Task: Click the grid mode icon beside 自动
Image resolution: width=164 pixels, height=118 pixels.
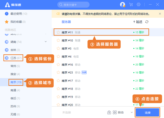Action: click(115, 112)
